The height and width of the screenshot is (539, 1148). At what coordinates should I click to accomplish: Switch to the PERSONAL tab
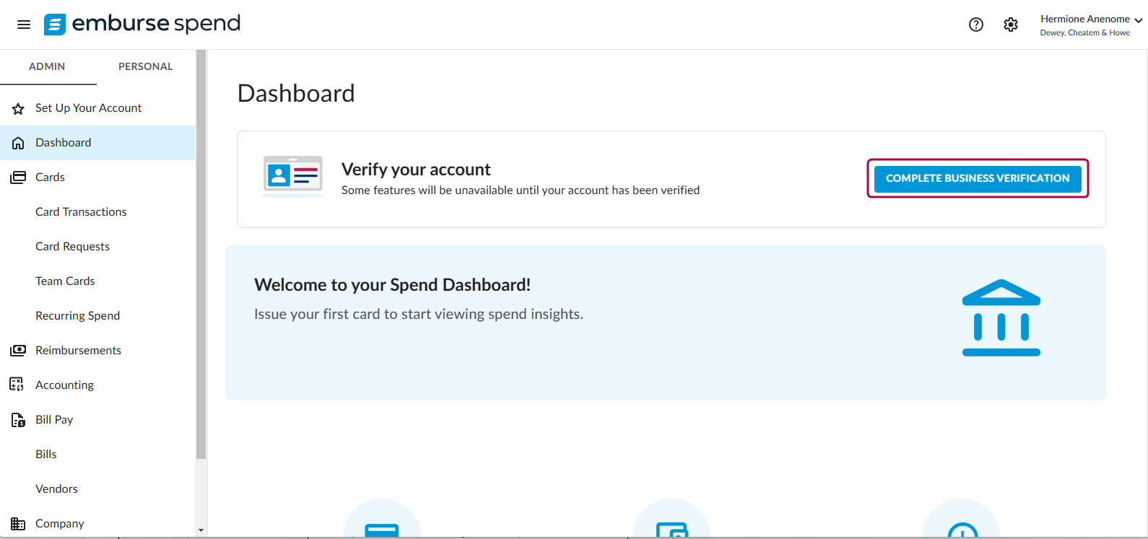point(146,66)
